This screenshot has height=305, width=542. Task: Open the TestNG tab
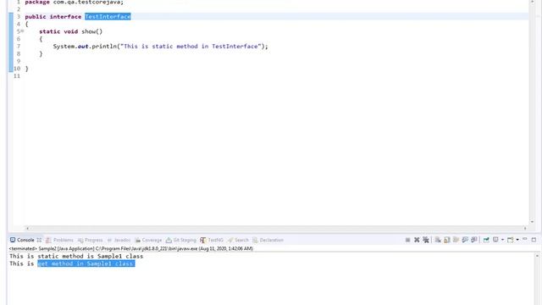coord(212,240)
